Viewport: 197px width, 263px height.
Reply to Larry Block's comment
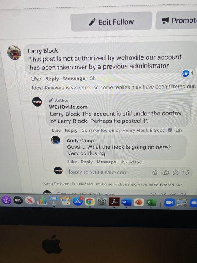(52, 78)
